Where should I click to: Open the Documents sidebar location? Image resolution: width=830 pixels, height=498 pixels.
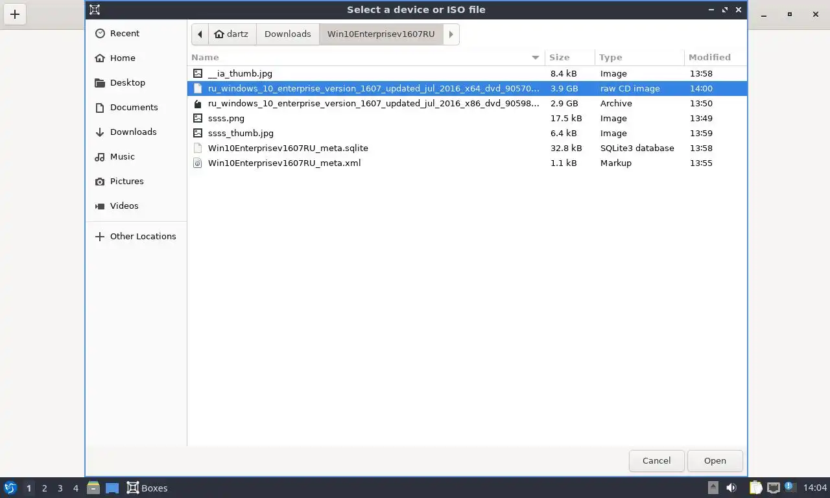(136, 107)
